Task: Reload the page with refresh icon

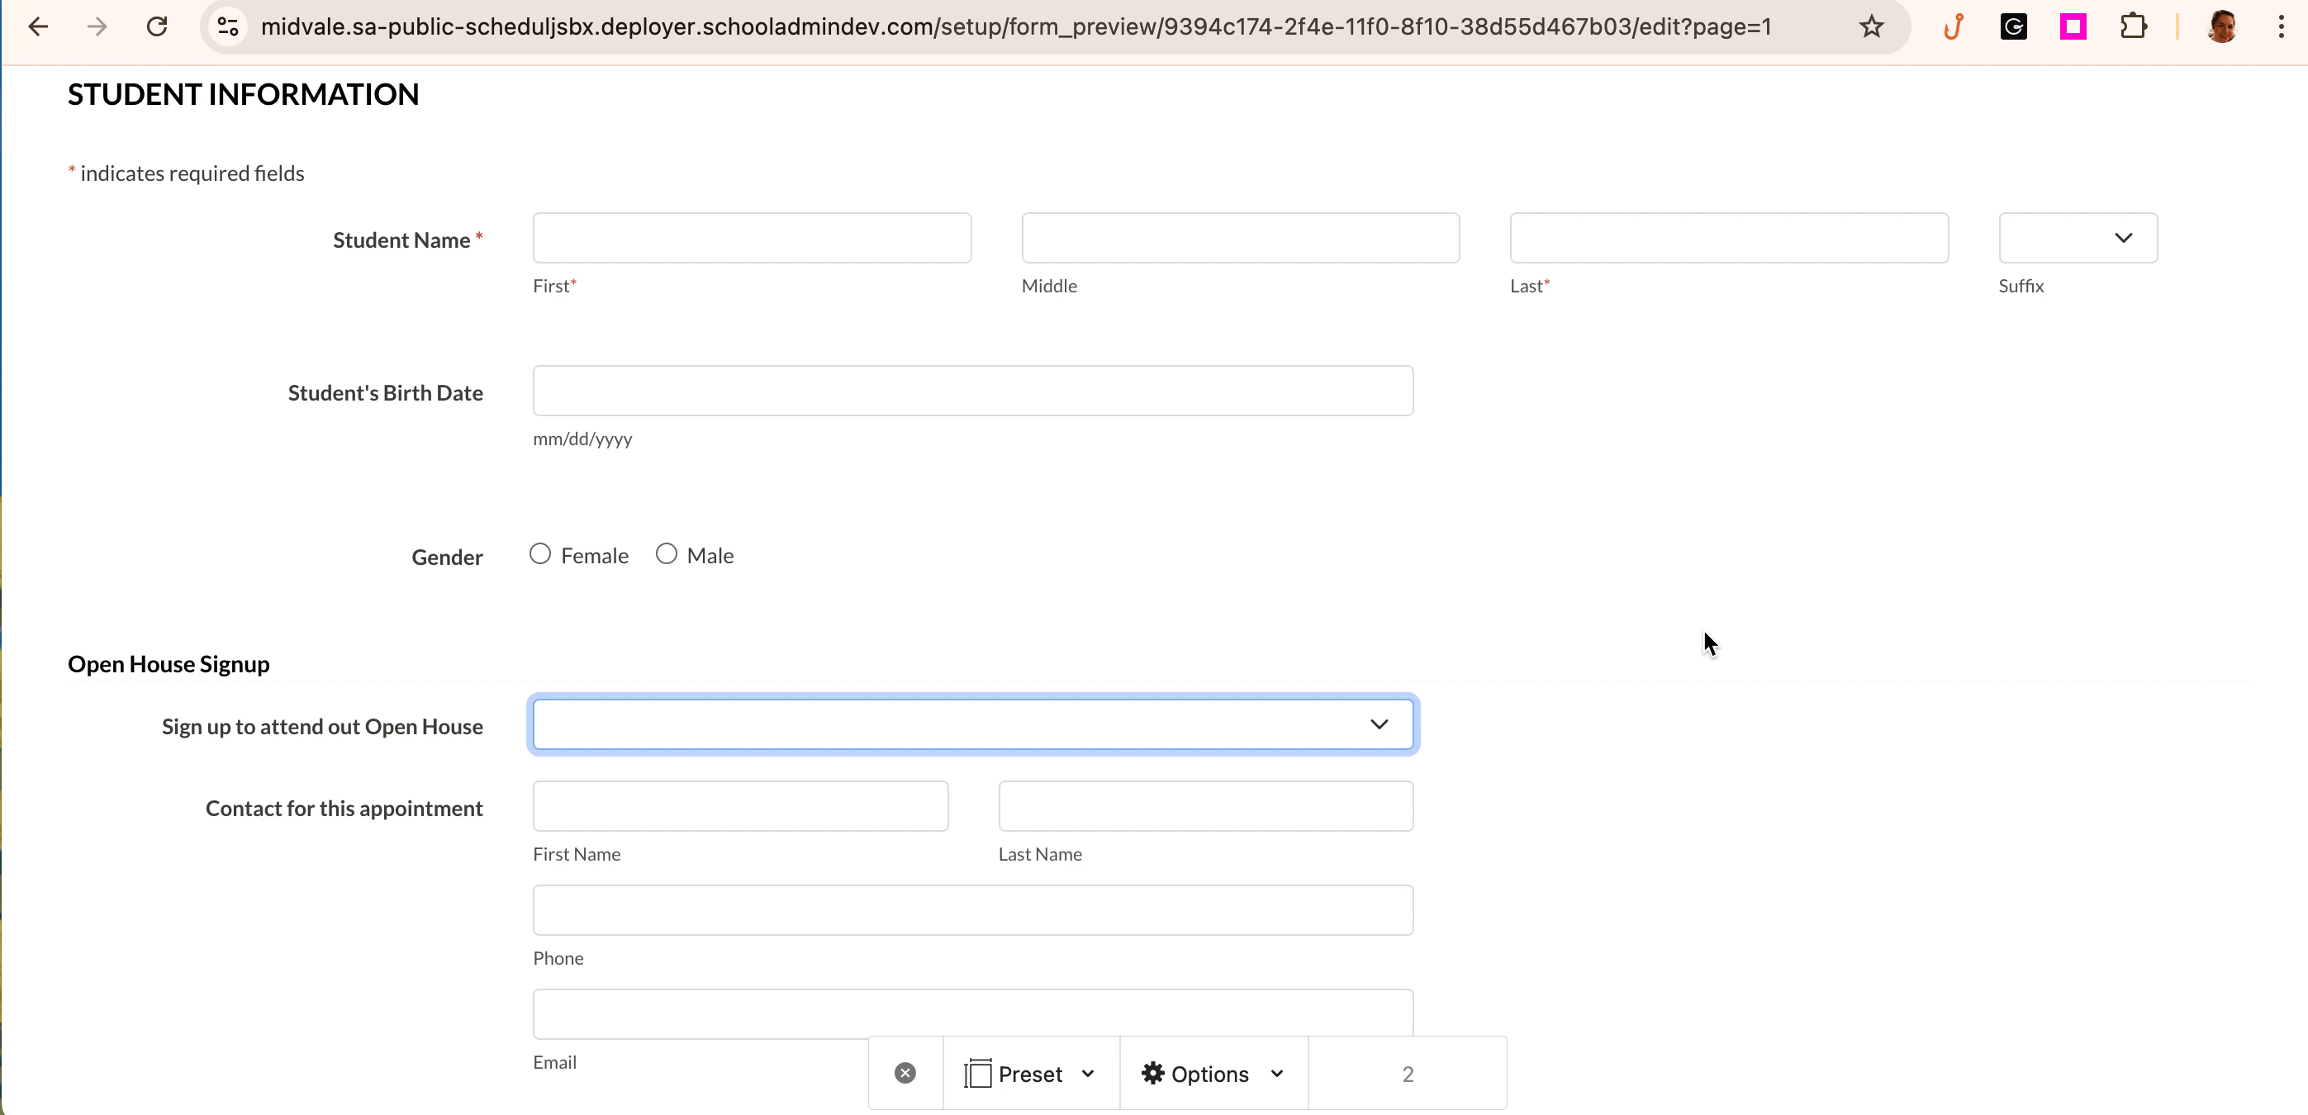Action: click(157, 27)
